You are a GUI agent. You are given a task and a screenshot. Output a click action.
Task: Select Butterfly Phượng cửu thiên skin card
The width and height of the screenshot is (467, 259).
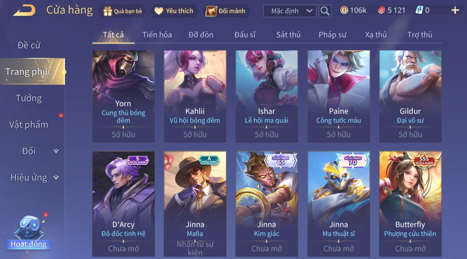(x=410, y=204)
